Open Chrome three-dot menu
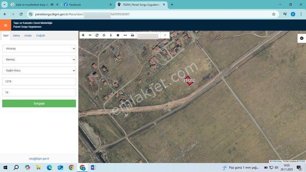Screen dimensions: 306x172 (x=301, y=14)
